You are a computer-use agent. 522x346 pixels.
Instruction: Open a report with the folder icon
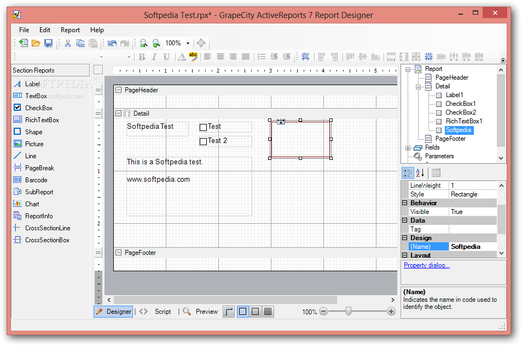coord(36,43)
